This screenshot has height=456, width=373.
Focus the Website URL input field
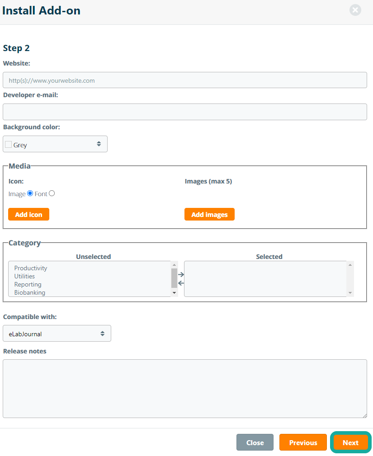[184, 80]
